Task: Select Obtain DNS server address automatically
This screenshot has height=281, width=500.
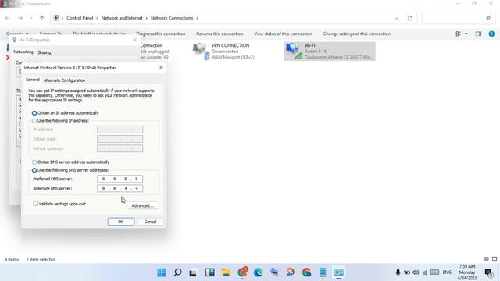Action: tap(34, 162)
